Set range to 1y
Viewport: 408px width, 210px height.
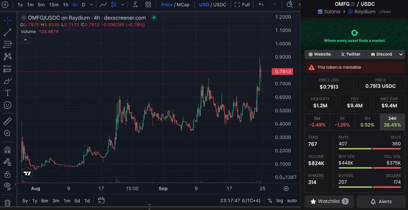pos(35,201)
